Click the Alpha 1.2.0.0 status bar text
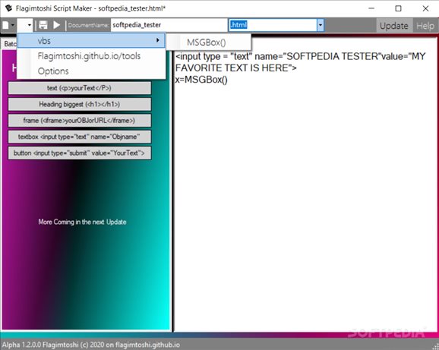 (91, 345)
